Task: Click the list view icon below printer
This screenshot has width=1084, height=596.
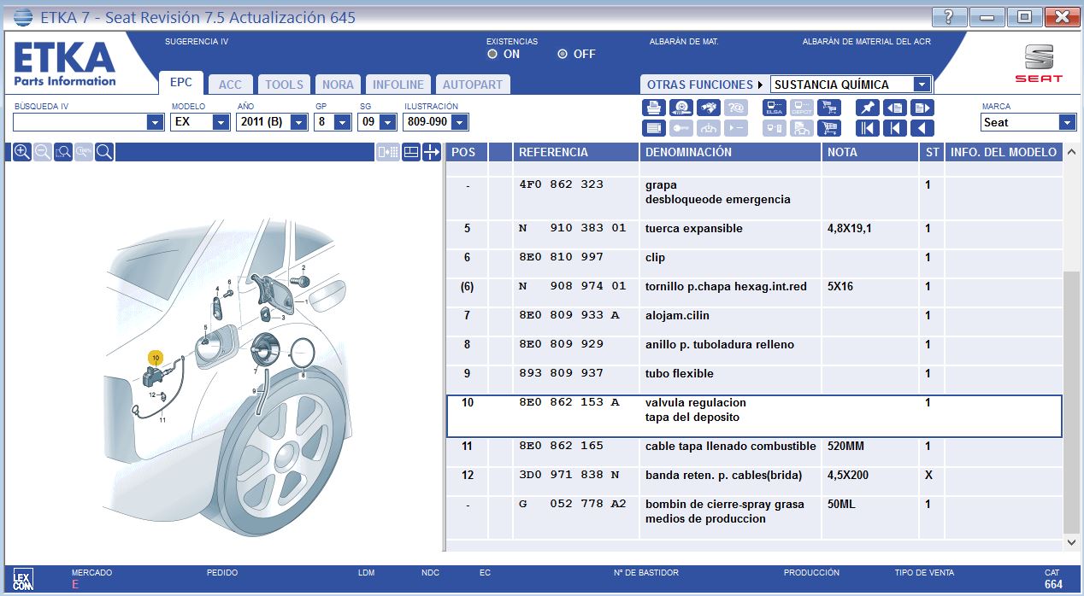Action: pos(654,128)
